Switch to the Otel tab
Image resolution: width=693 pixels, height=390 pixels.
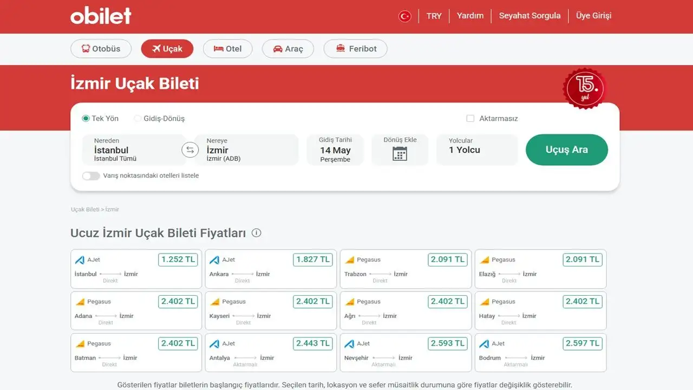228,49
